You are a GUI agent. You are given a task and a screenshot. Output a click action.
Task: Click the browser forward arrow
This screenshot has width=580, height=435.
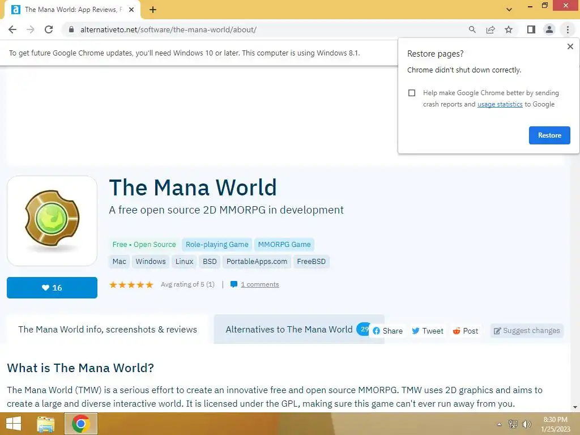point(31,29)
